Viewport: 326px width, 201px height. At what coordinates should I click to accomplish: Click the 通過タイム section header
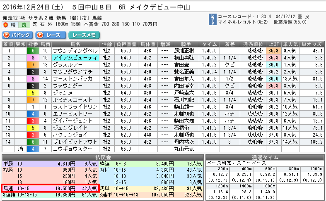point(265,157)
